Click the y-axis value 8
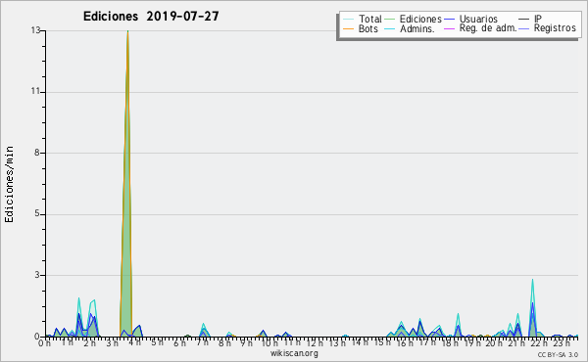Image resolution: width=588 pixels, height=362 pixels. pyautogui.click(x=37, y=153)
